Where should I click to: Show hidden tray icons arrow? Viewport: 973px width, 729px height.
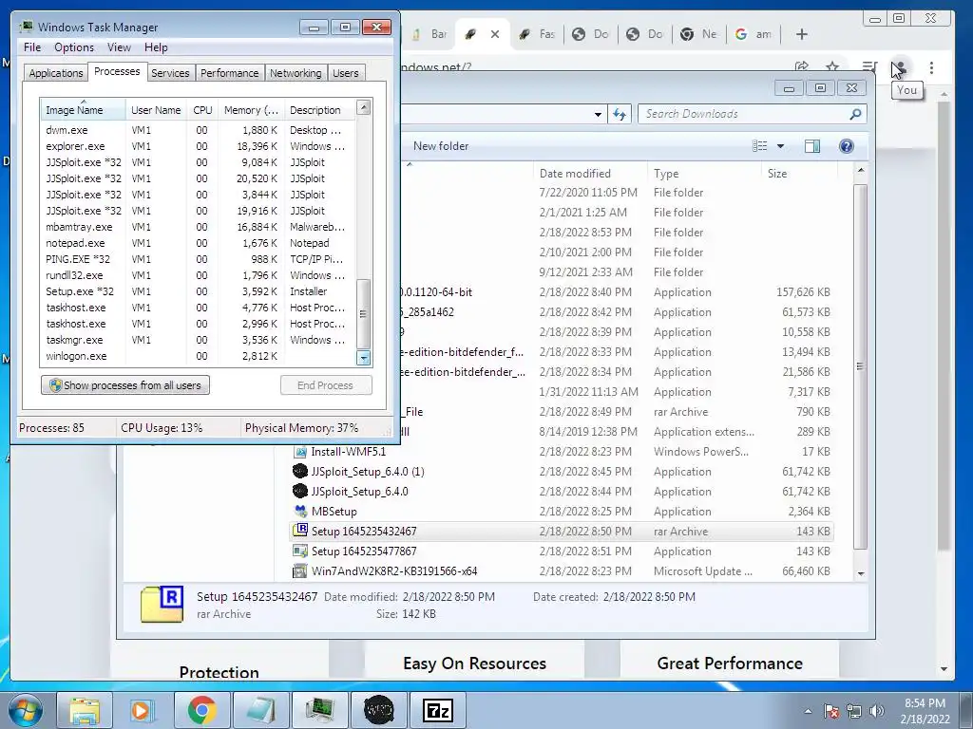[x=808, y=711]
